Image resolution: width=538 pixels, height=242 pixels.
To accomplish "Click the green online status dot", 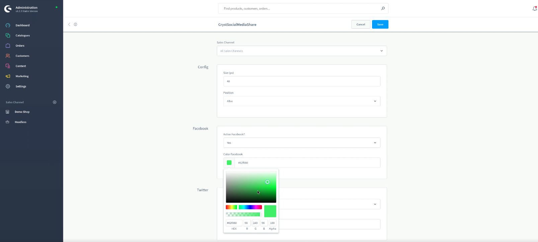I will [x=57, y=7].
